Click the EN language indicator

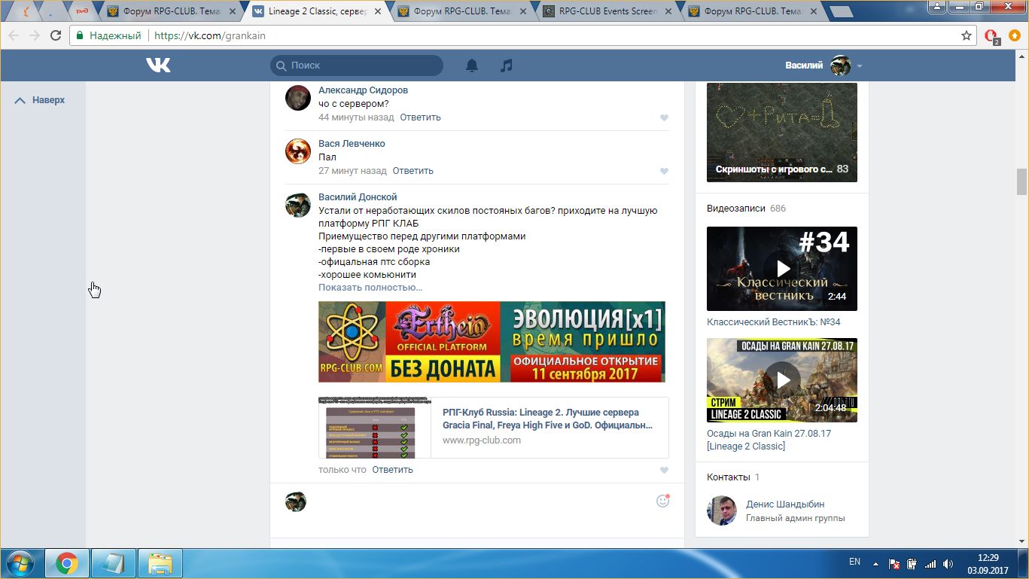854,562
